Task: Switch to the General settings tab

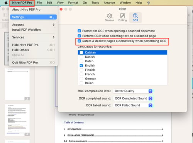Action: 110,17
